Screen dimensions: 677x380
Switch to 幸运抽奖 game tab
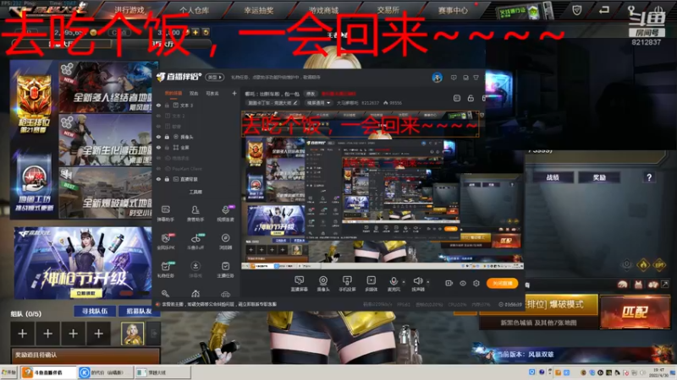coord(259,10)
